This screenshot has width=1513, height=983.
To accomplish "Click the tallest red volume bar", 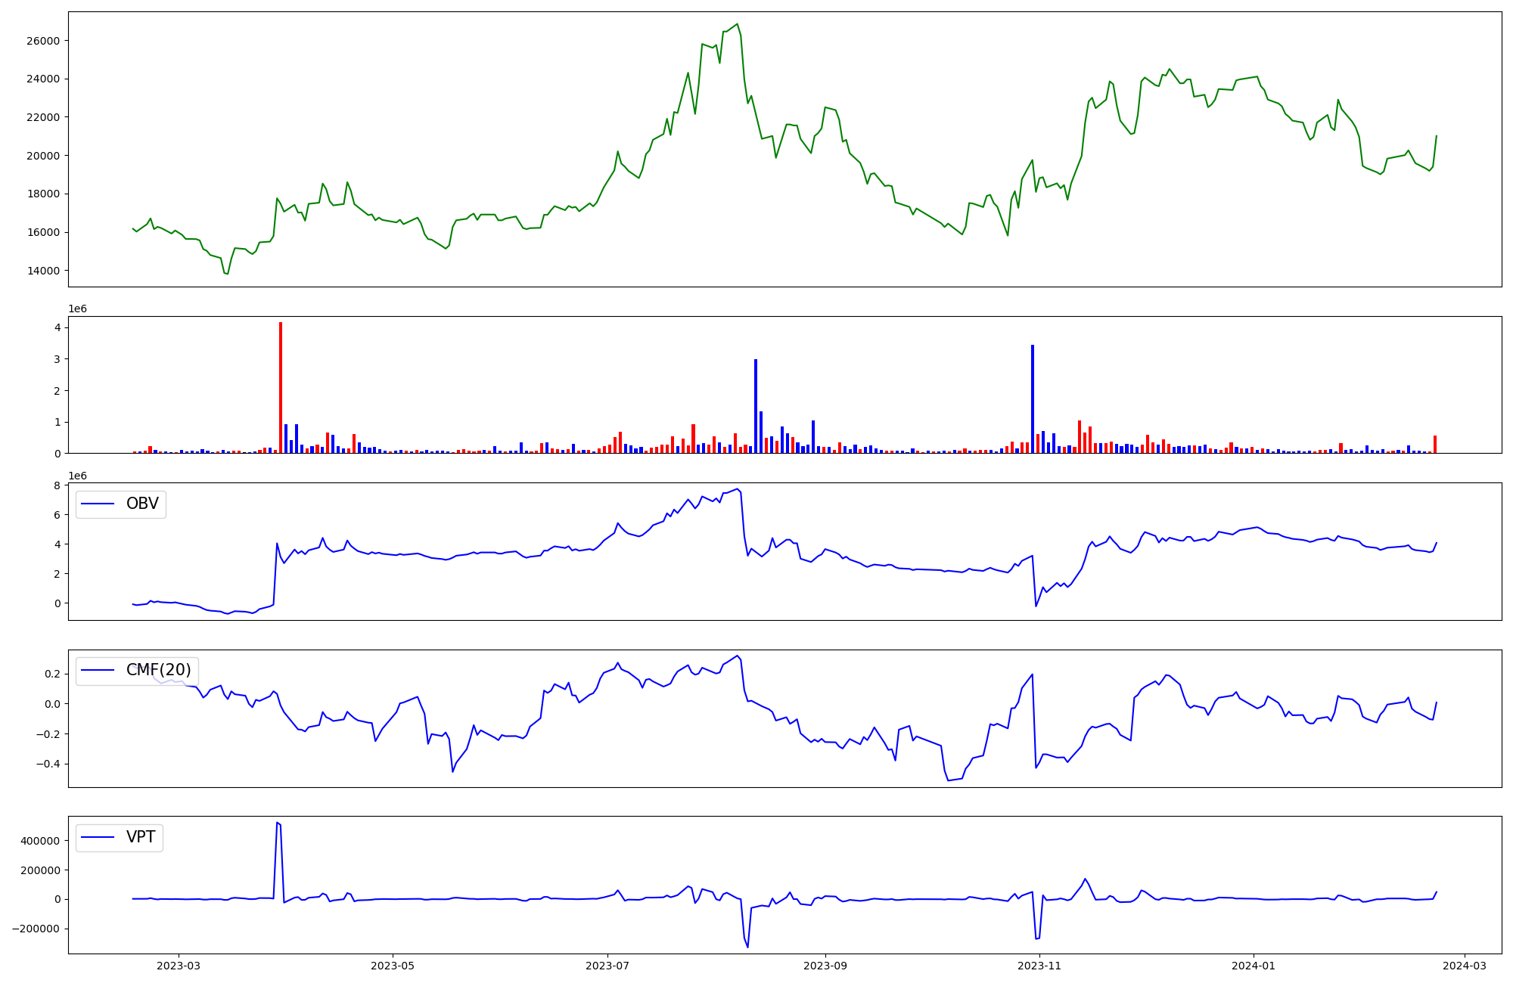I will point(281,387).
